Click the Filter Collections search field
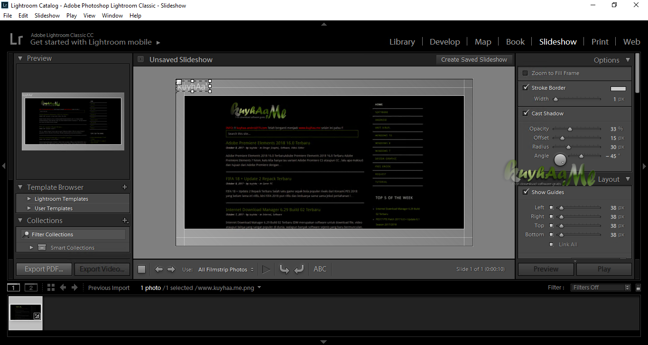The image size is (648, 345). pos(74,234)
